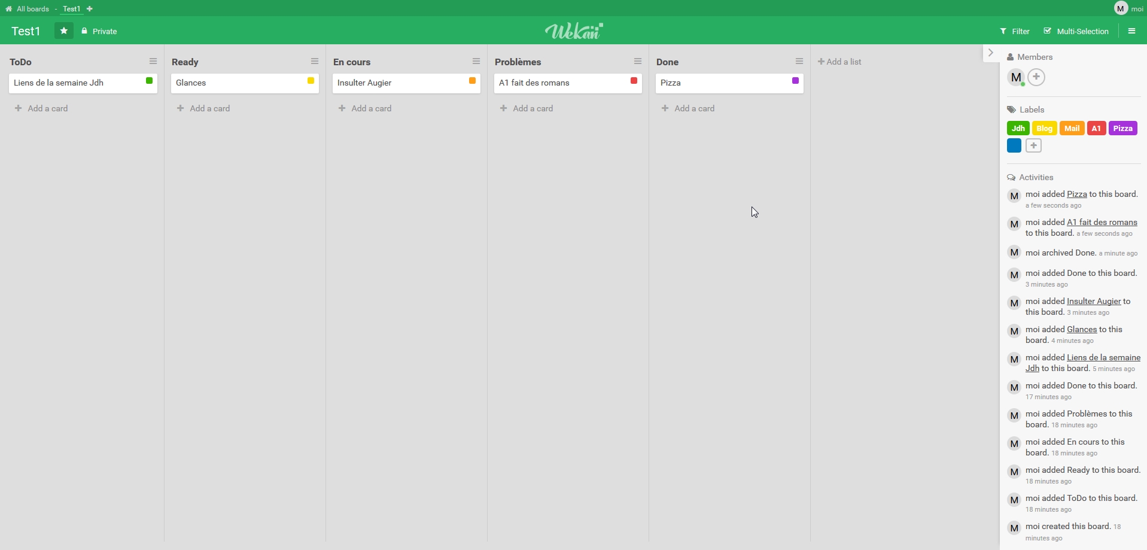Add a card to the Ready list

[203, 108]
